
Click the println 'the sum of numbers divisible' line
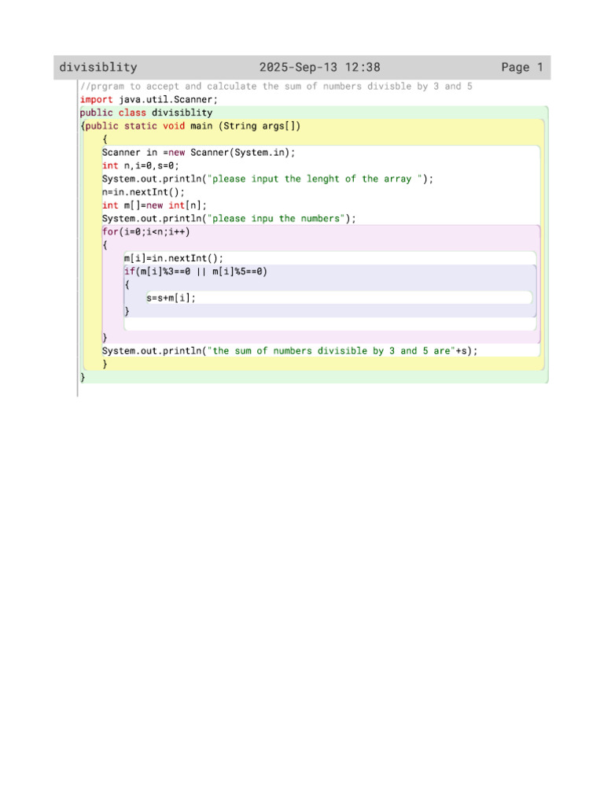pyautogui.click(x=289, y=351)
